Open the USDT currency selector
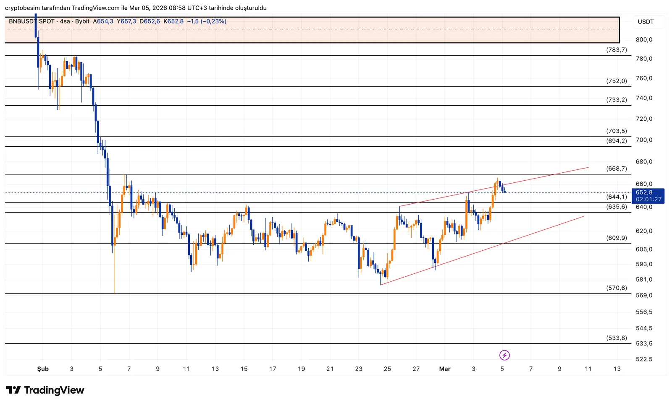Screen dimensions: 672x405 click(x=646, y=22)
